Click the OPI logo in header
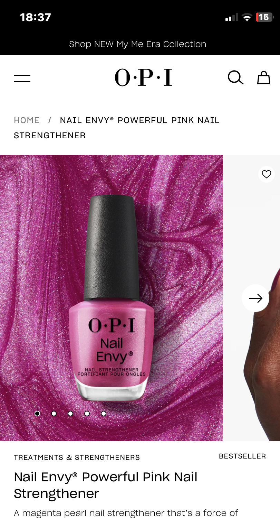 click(x=143, y=77)
